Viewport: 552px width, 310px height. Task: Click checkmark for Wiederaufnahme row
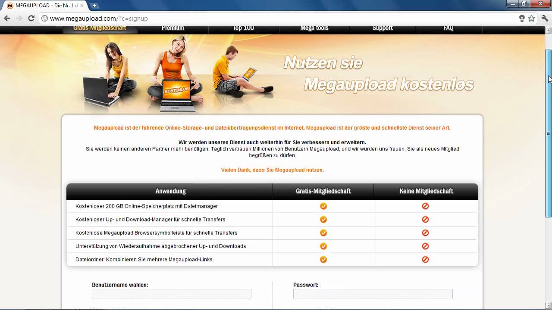[323, 246]
